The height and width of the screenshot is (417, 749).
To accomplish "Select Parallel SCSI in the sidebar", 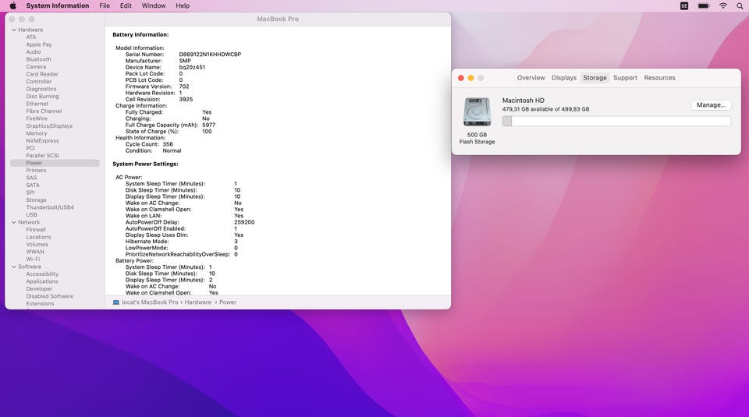I will pyautogui.click(x=42, y=156).
